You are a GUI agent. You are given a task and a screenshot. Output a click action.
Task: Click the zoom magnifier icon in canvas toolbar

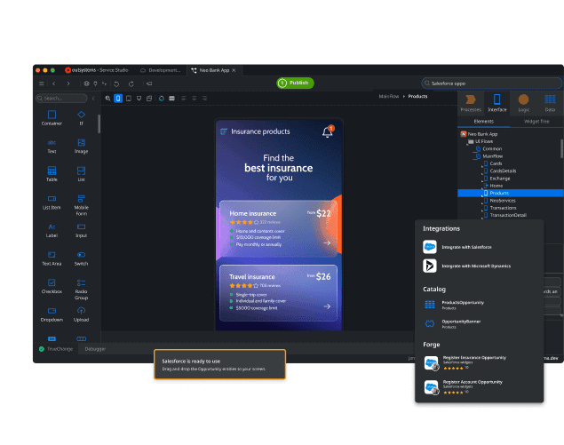(107, 99)
